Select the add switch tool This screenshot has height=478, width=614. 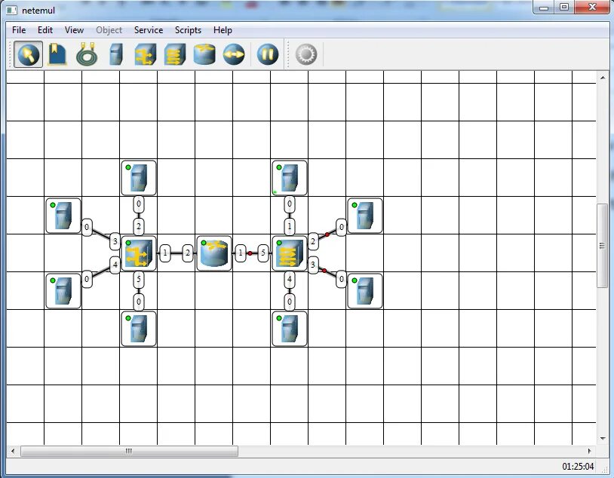(x=175, y=54)
